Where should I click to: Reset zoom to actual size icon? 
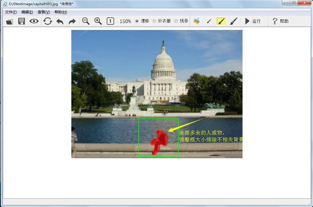[110, 21]
